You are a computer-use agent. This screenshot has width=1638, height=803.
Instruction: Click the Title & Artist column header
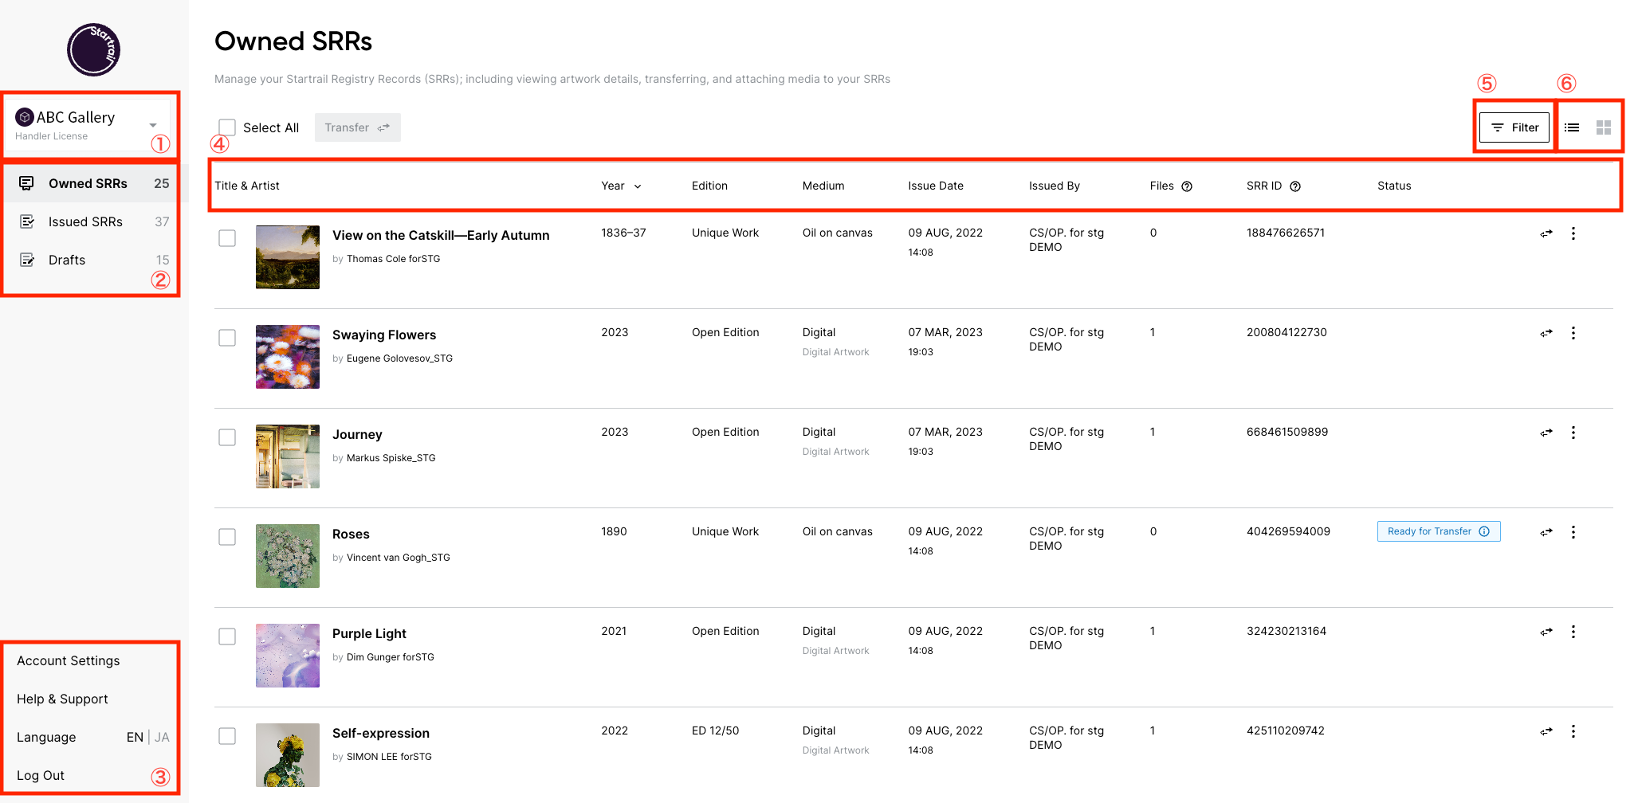[247, 186]
